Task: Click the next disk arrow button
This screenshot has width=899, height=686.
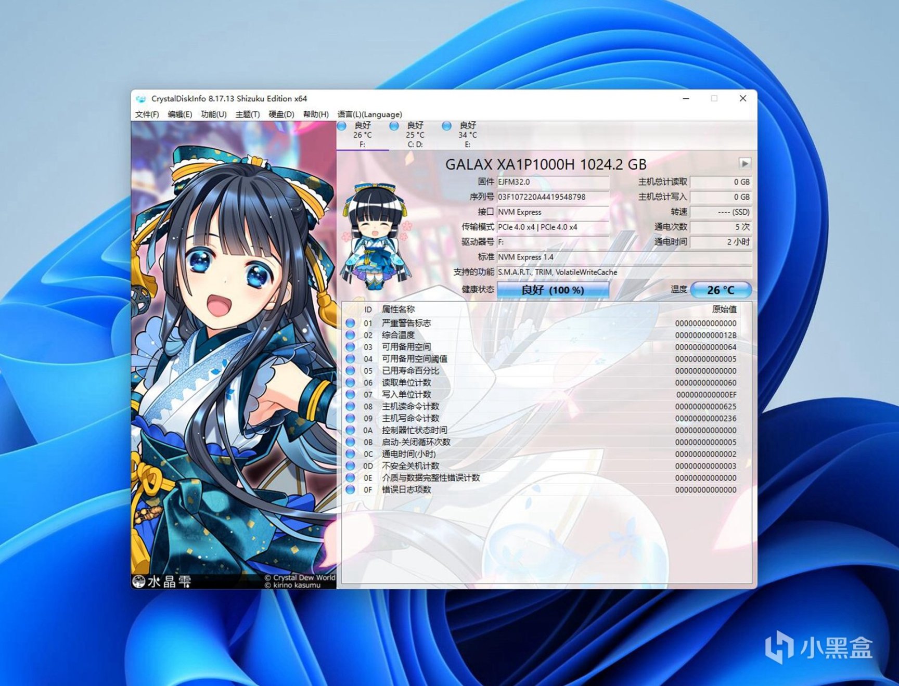Action: coord(744,164)
